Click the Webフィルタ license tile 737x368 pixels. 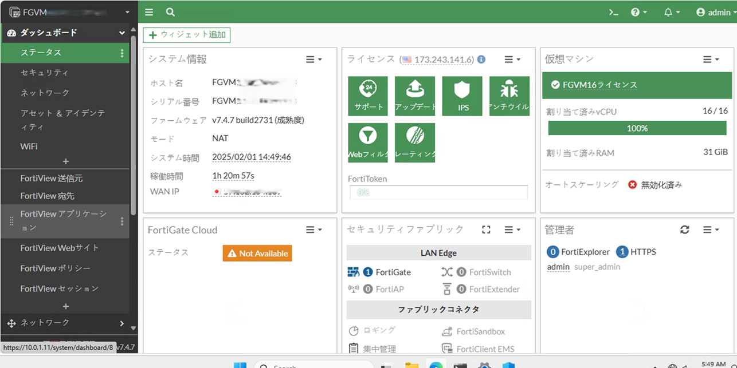368,143
